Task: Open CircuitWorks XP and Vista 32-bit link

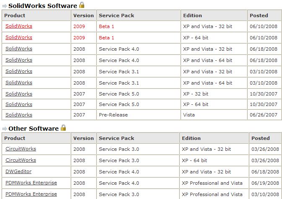Action: (21, 149)
